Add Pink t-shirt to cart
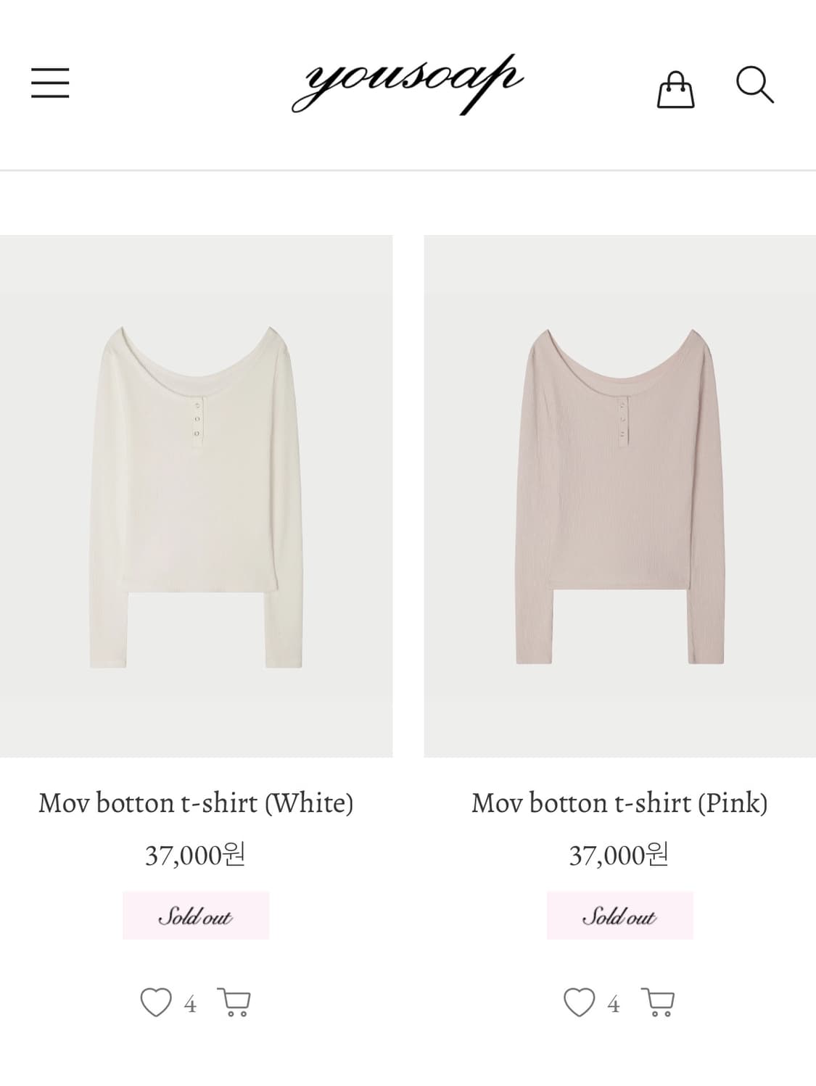The image size is (816, 1086). (x=658, y=1003)
